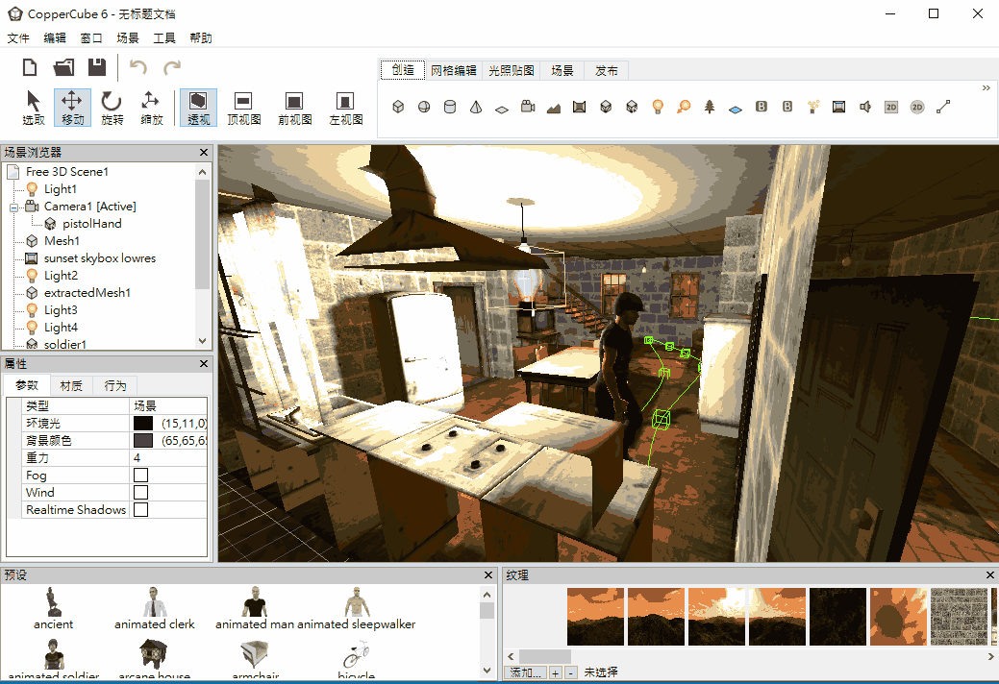
Task: Switch to the 光照贴图 tab
Action: pyautogui.click(x=511, y=70)
